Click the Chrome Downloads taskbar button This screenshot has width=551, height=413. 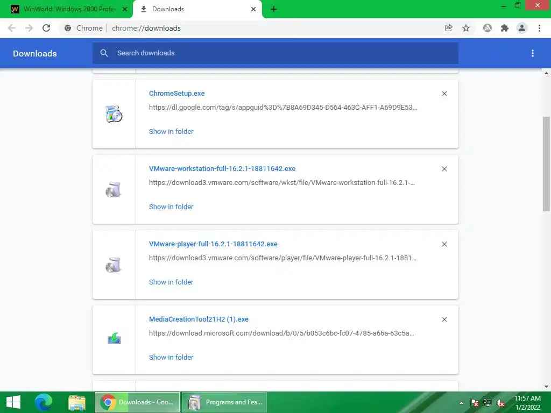(x=137, y=402)
